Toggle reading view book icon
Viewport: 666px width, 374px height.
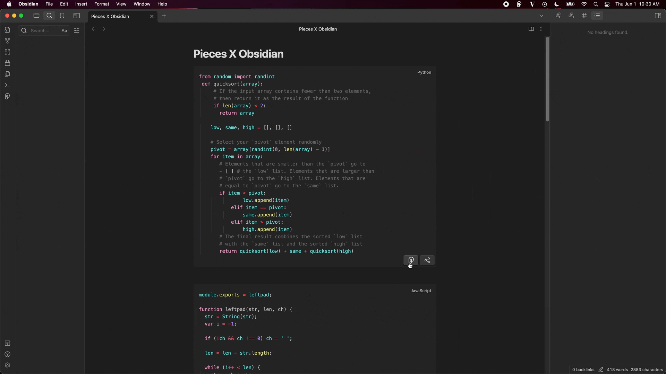tap(531, 29)
